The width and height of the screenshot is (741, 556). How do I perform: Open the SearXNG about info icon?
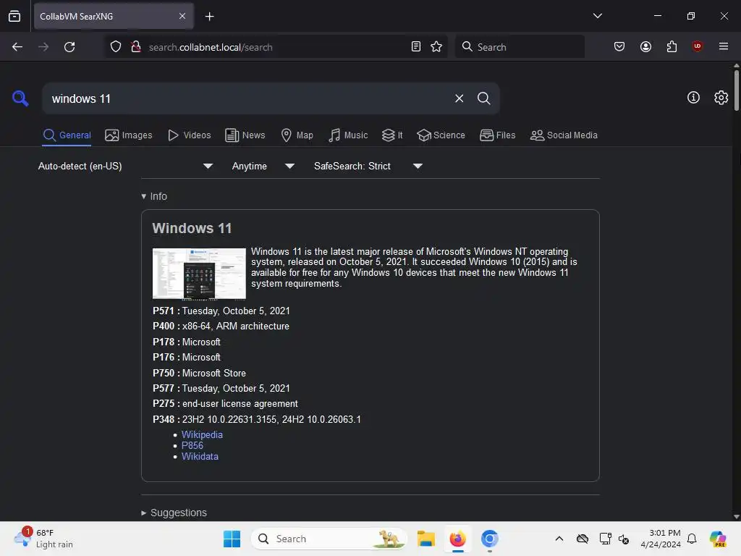click(x=693, y=98)
